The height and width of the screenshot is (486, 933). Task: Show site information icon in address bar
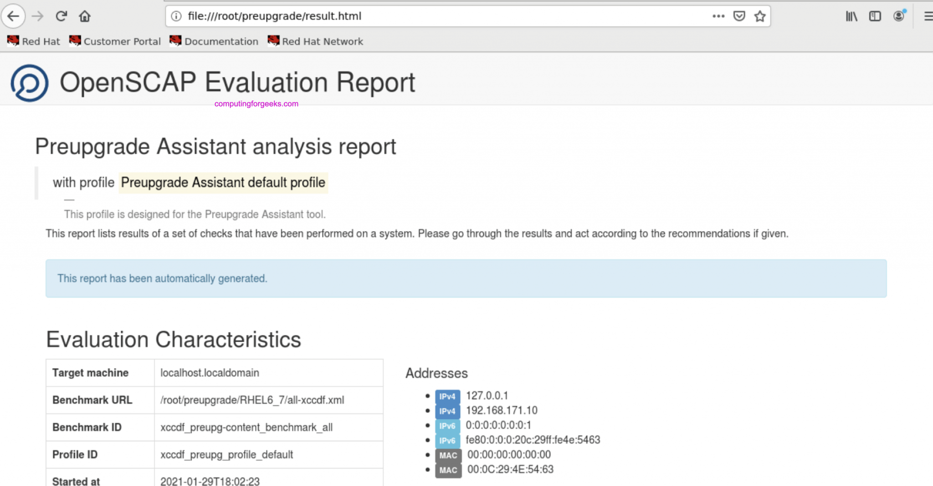pos(176,16)
